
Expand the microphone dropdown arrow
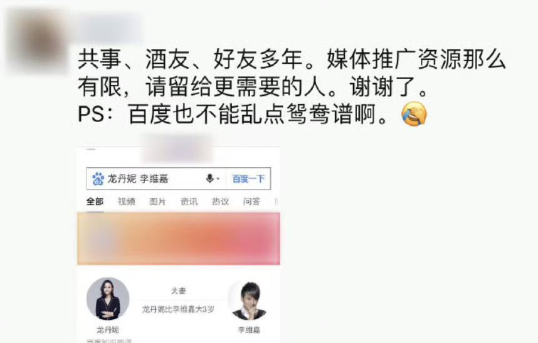218,178
